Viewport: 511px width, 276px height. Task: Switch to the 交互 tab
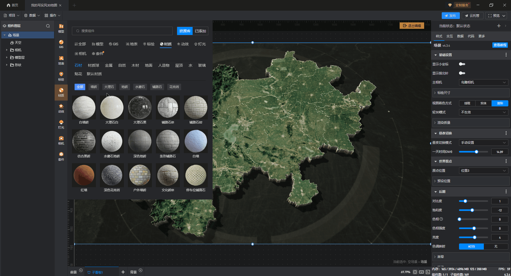(x=449, y=36)
